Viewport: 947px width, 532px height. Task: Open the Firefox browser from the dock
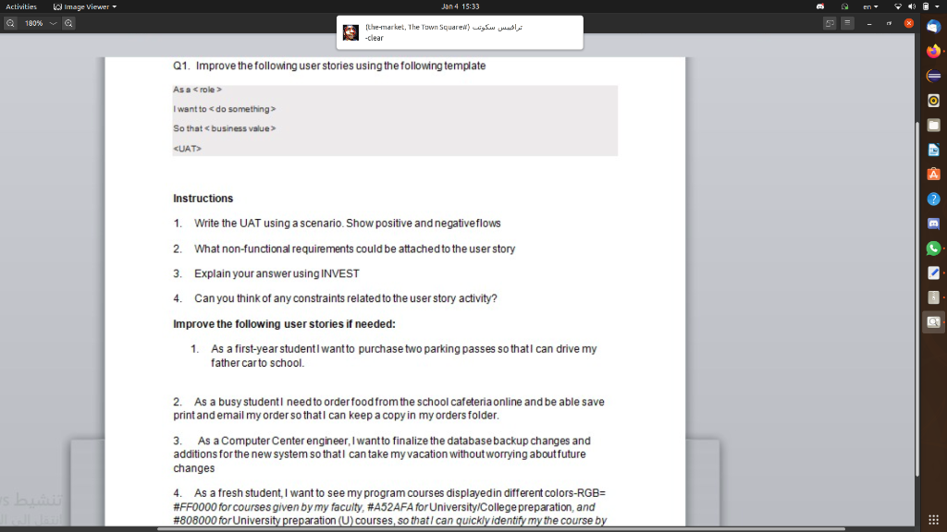[x=934, y=50]
